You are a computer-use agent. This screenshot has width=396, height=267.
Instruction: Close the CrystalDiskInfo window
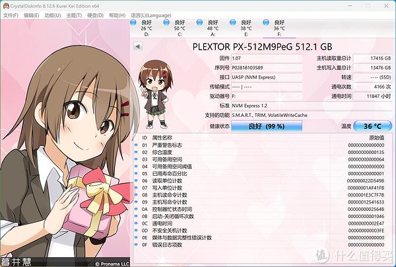[x=386, y=5]
